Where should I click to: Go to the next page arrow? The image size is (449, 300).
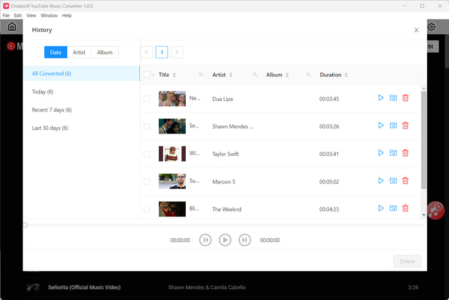click(177, 52)
